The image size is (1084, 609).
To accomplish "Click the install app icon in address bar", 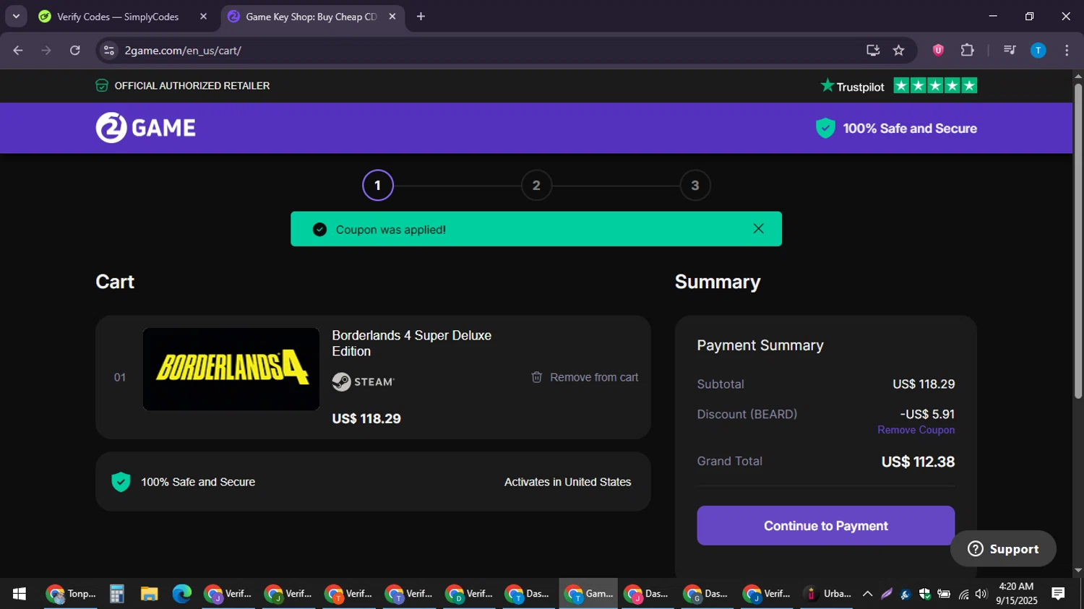I will 873,50.
